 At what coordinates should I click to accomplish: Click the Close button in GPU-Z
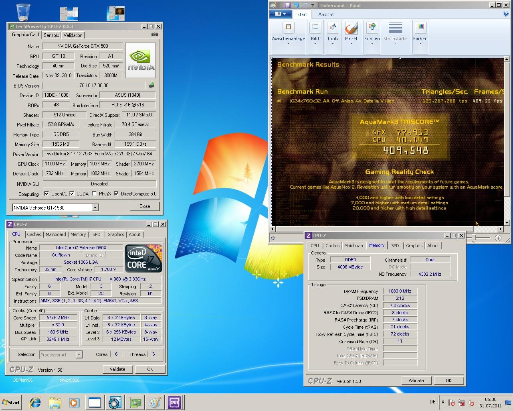pos(145,206)
